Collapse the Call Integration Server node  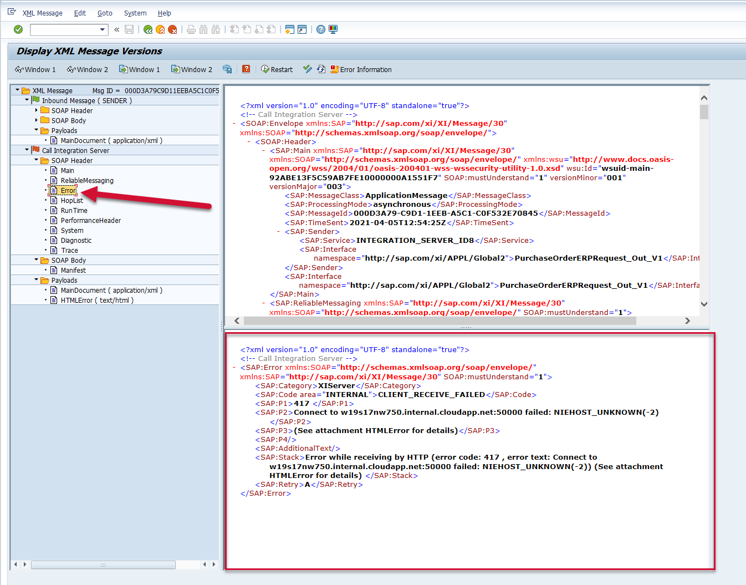coord(27,150)
